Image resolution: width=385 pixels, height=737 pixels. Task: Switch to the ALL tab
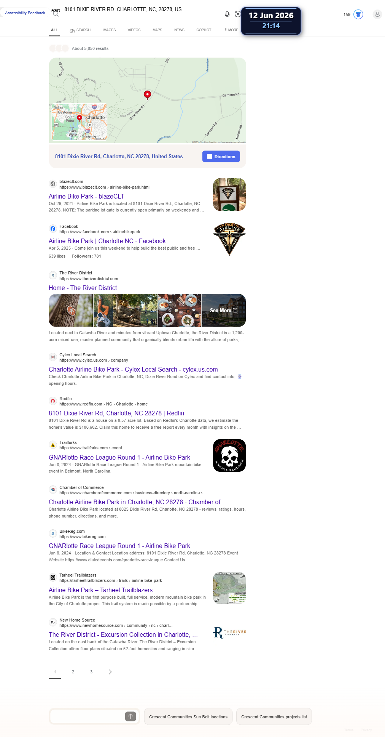(54, 30)
